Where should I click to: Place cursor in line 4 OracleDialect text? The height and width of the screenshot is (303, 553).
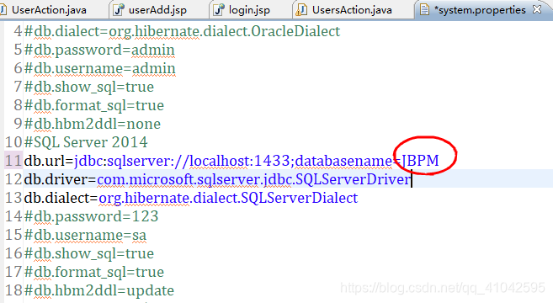tap(295, 31)
